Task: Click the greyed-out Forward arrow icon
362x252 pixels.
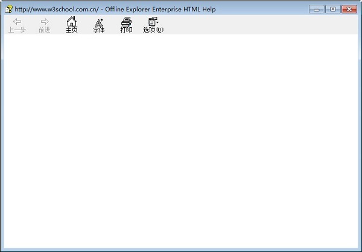Action: coord(45,22)
